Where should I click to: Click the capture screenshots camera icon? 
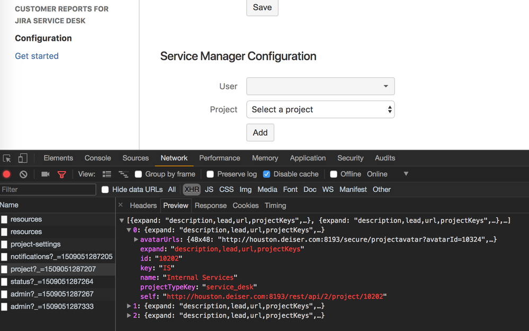coord(46,174)
